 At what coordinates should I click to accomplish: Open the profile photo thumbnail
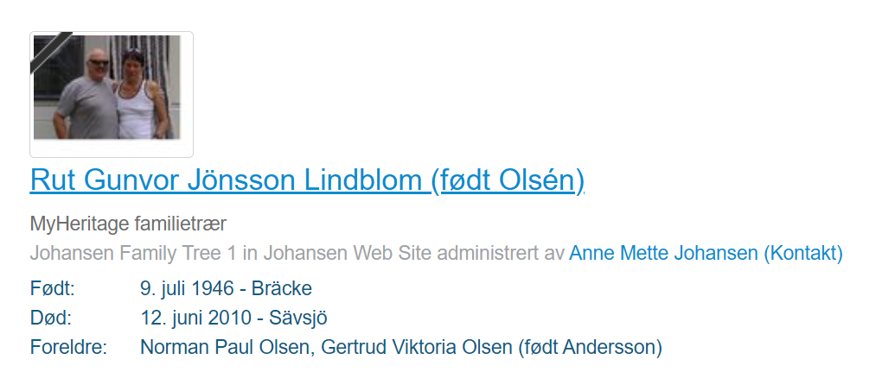click(111, 94)
